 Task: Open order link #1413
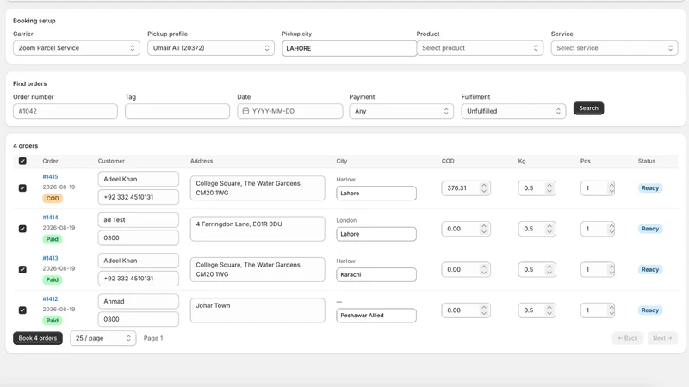pos(50,258)
